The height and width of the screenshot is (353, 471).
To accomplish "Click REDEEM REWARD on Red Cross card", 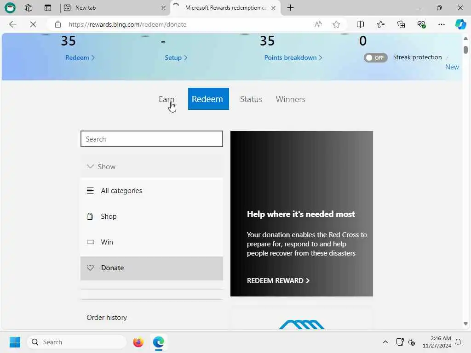I will 278,281.
